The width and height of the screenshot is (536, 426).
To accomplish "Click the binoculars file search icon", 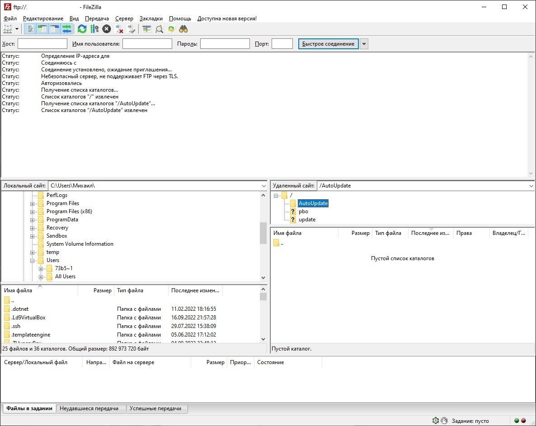I will point(183,29).
